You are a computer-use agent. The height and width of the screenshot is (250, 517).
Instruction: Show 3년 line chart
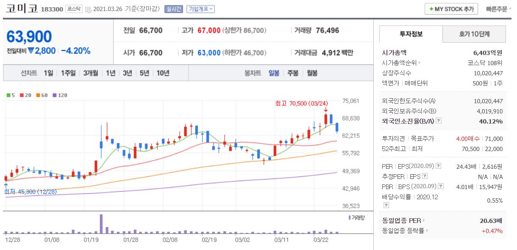coord(127,73)
